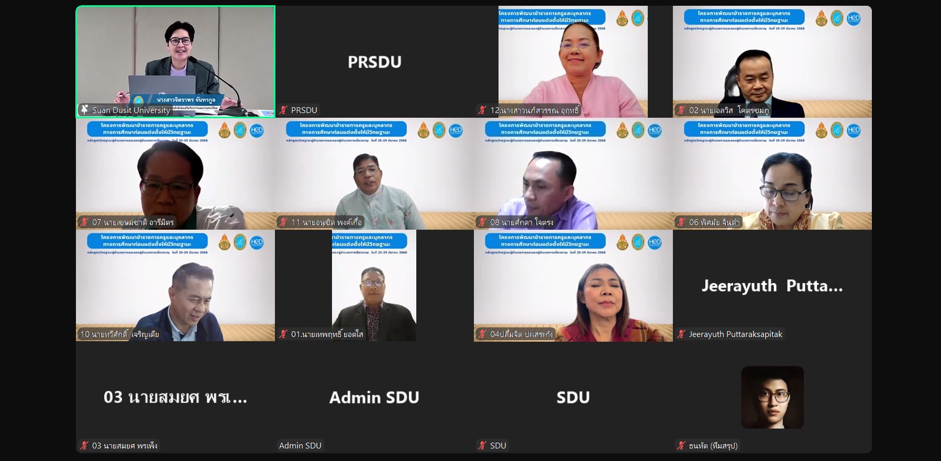The height and width of the screenshot is (461, 941).
Task: Click the profile photo avatar with glasses
Action: click(x=772, y=397)
